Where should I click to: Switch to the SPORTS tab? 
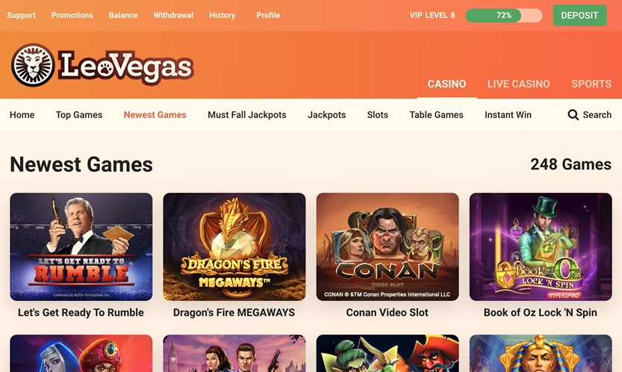click(591, 84)
